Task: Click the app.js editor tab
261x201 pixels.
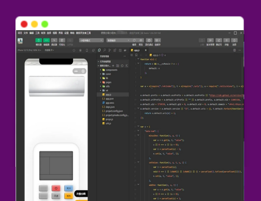Action: pyautogui.click(x=137, y=50)
